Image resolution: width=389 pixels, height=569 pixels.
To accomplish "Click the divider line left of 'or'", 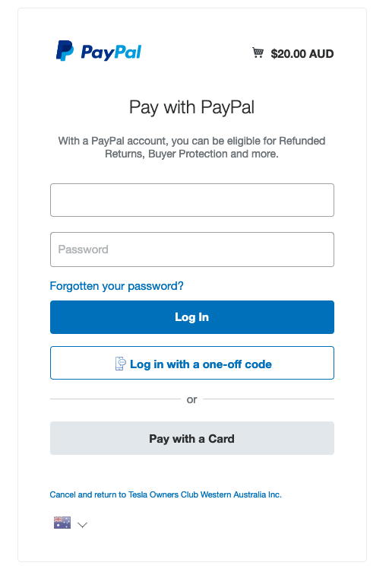I will point(115,399).
